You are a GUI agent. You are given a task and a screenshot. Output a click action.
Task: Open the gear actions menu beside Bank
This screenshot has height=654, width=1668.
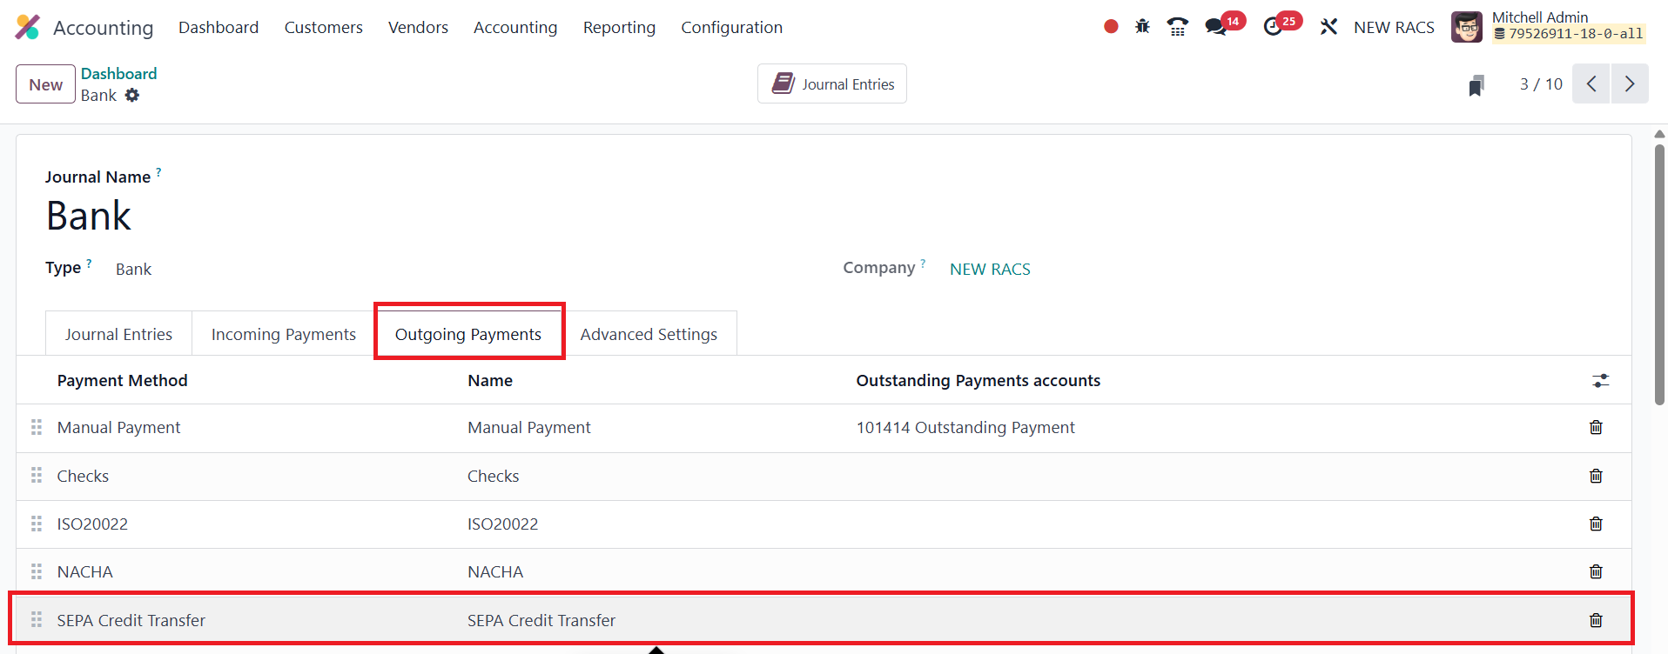coord(132,96)
